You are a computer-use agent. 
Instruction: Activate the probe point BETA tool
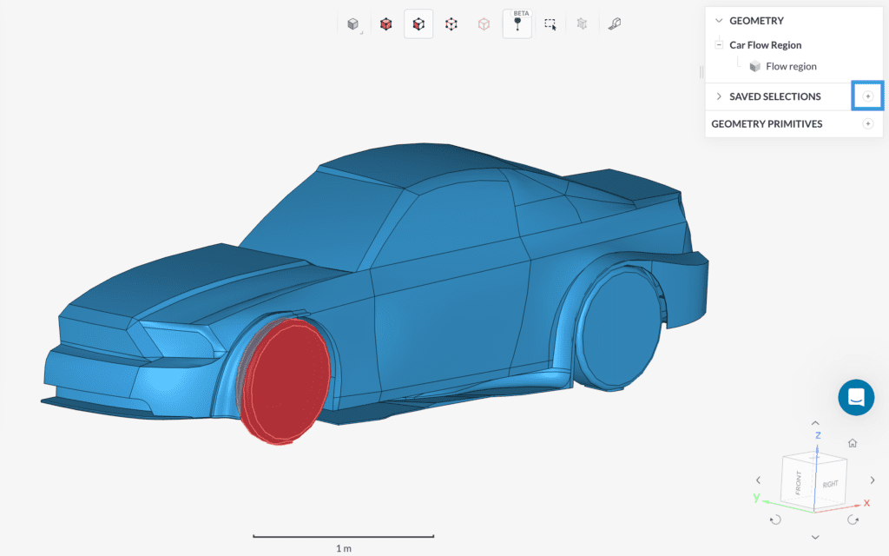[x=517, y=24]
